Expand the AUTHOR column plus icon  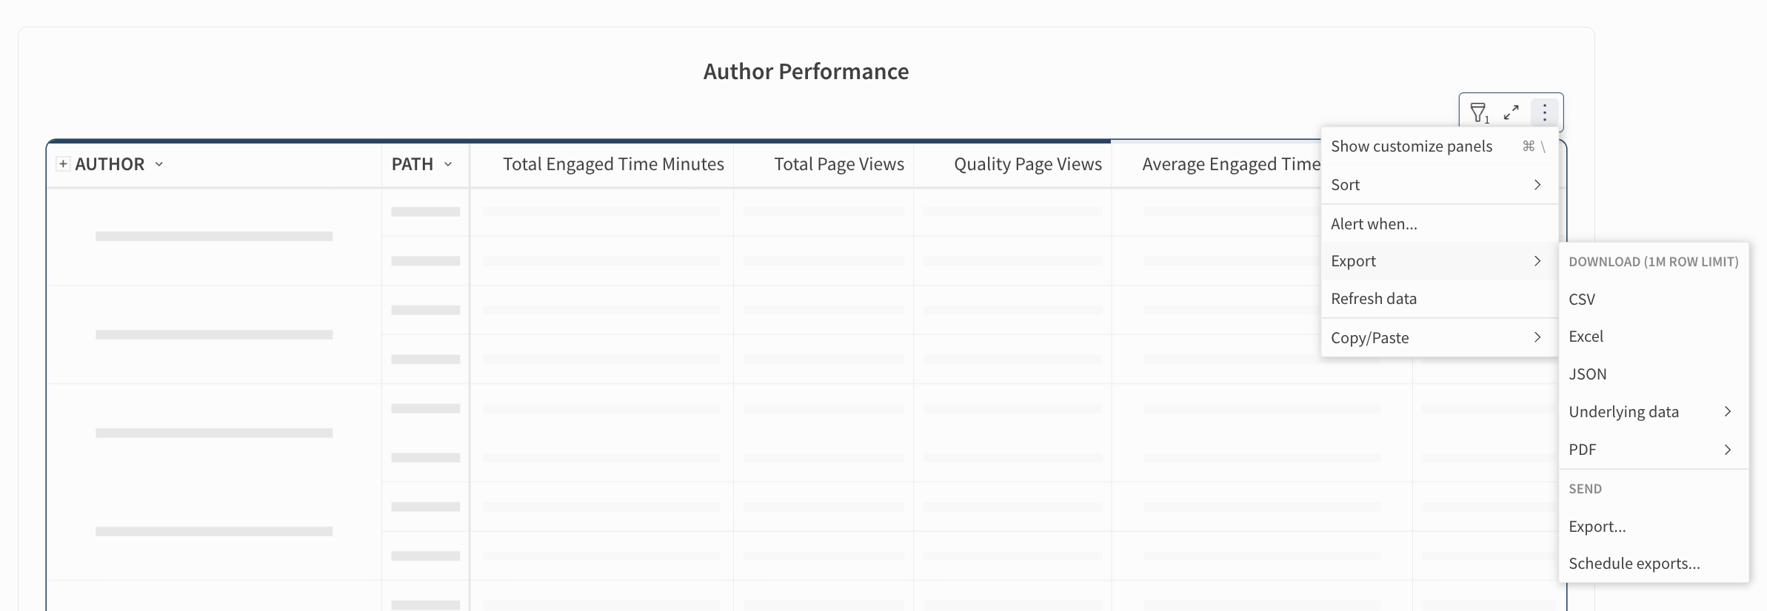point(64,164)
